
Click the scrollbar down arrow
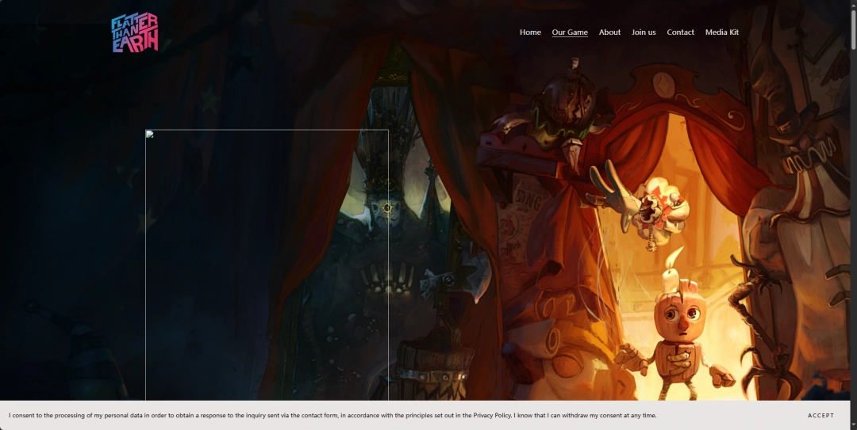click(852, 425)
